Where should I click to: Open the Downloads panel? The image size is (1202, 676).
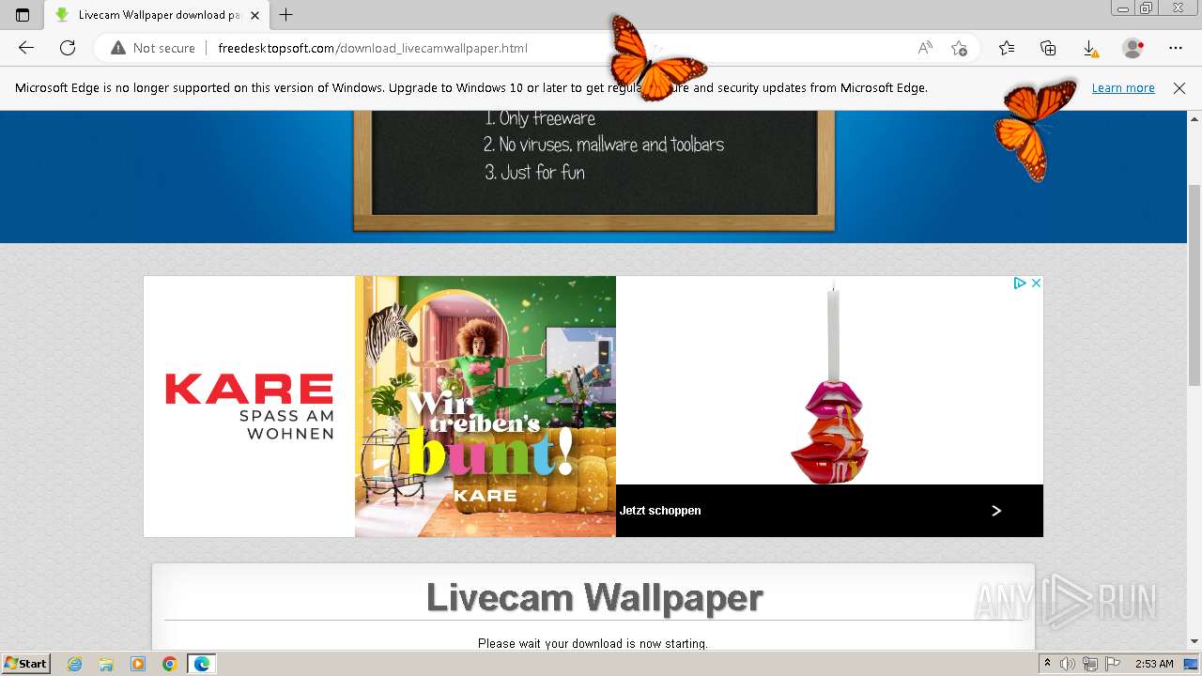(1089, 48)
